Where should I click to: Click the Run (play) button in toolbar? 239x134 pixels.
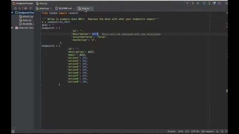(193, 3)
